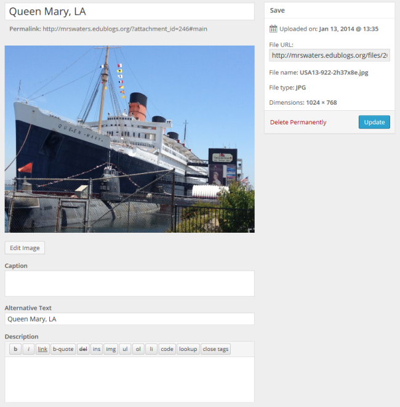400x407 pixels.
Task: Click the del strikethrough button
Action: pyautogui.click(x=83, y=349)
